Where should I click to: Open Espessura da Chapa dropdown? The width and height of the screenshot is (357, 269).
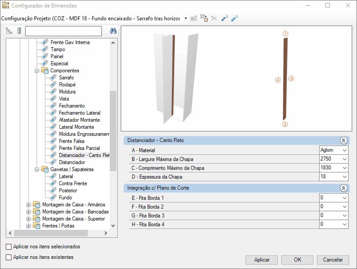coord(345,177)
